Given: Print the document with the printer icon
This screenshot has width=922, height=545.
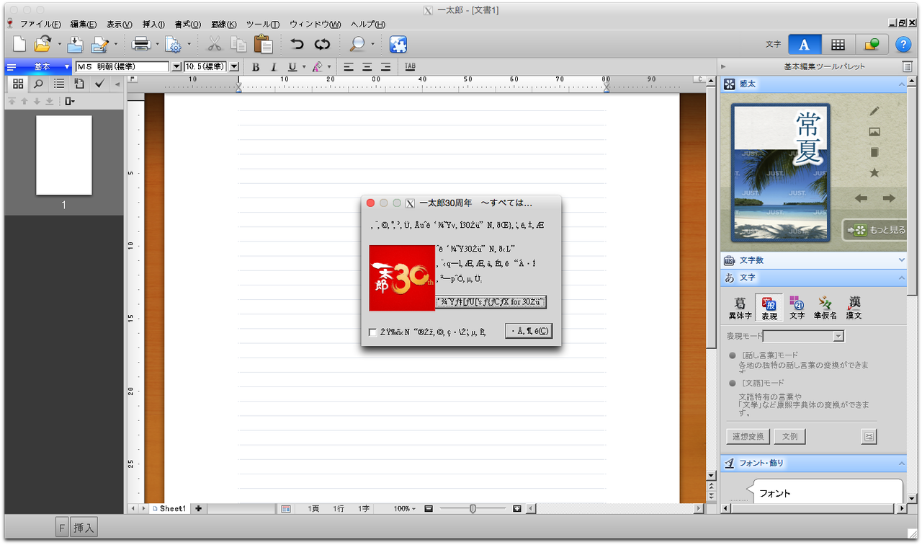Looking at the screenshot, I should [141, 44].
